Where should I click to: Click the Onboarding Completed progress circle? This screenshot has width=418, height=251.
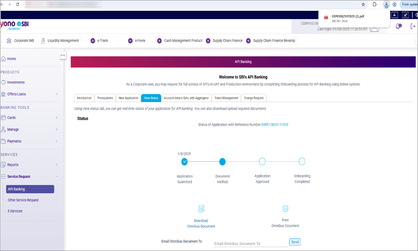[302, 162]
